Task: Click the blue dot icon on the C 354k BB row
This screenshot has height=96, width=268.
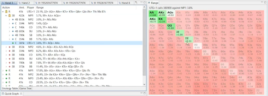Action: click(13, 39)
